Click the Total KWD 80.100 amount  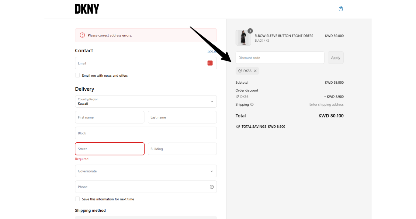331,116
